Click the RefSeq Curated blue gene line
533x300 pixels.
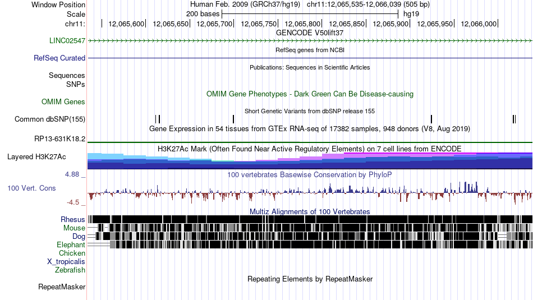[310, 58]
